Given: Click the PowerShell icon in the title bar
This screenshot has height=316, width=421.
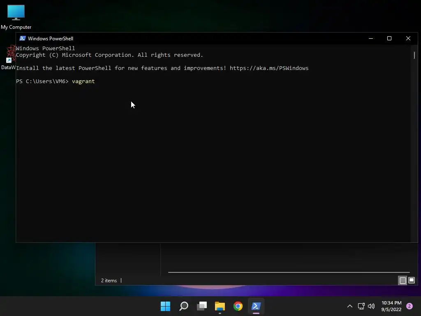Looking at the screenshot, I should pos(23,38).
